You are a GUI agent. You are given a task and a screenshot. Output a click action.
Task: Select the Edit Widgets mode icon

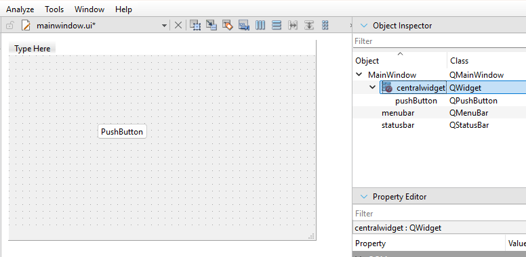click(x=195, y=25)
